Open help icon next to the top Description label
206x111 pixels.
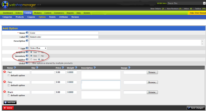coord(27,41)
